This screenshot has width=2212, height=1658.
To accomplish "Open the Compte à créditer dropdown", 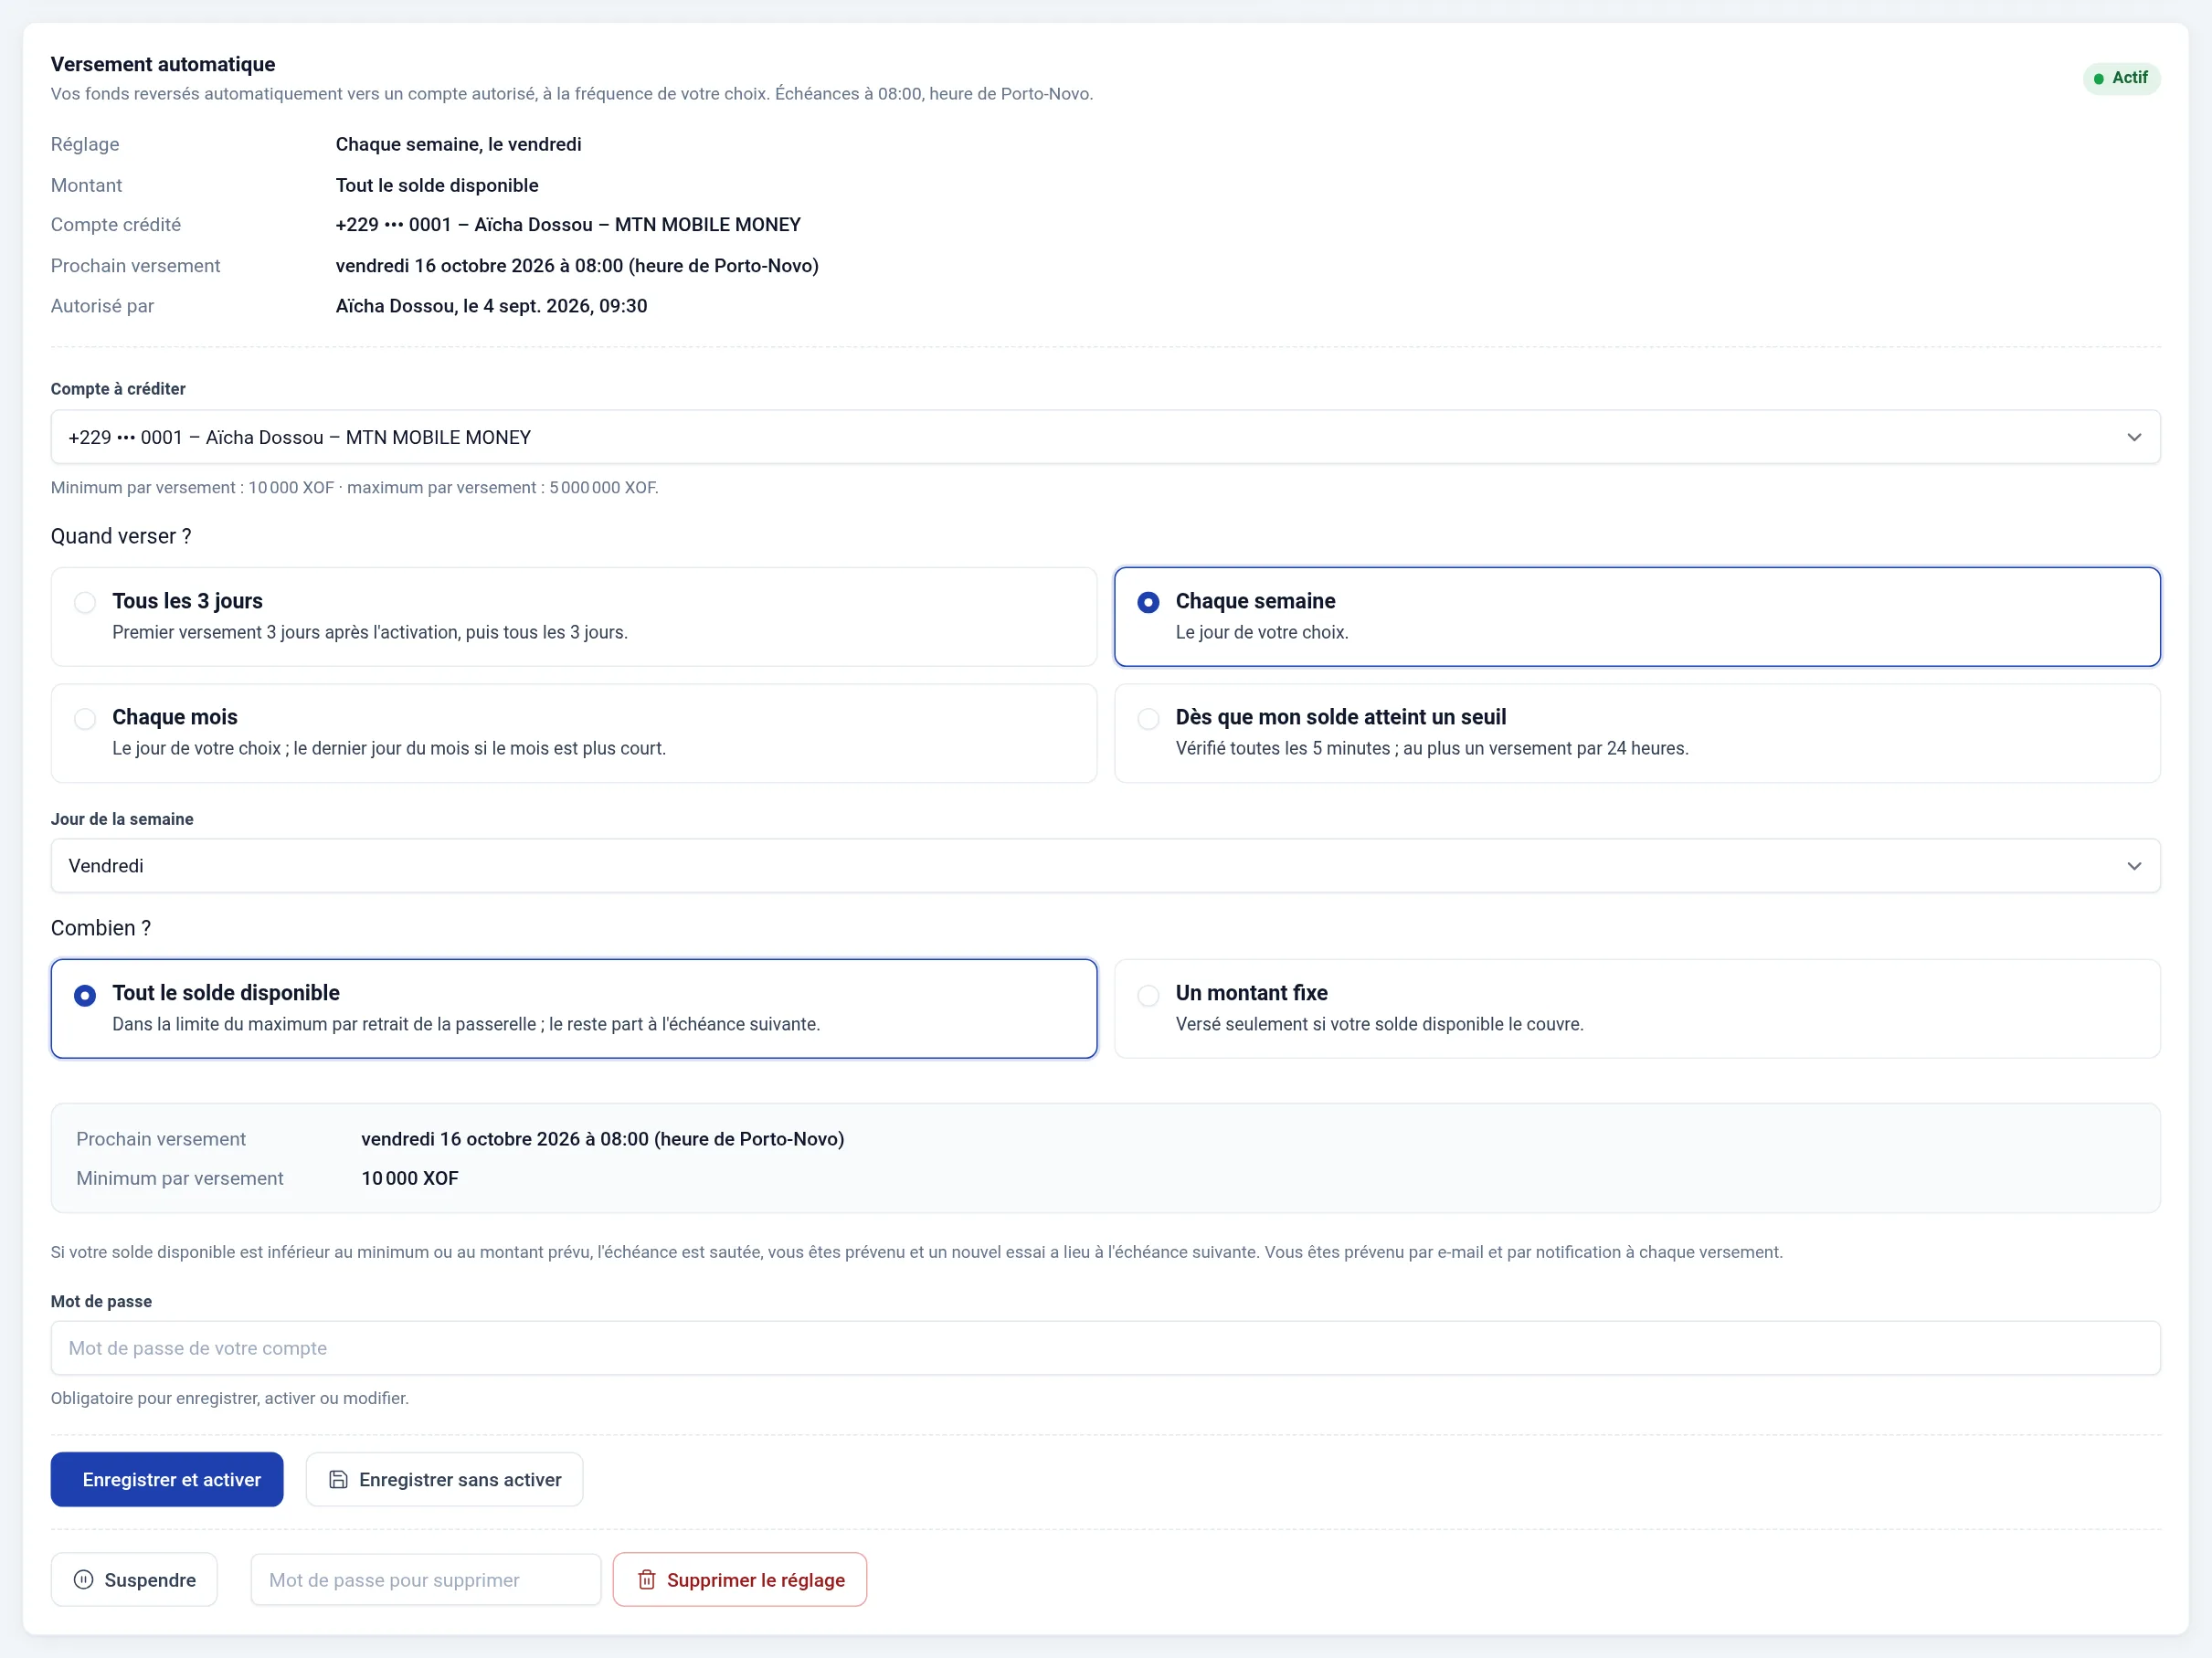I will pos(1105,437).
